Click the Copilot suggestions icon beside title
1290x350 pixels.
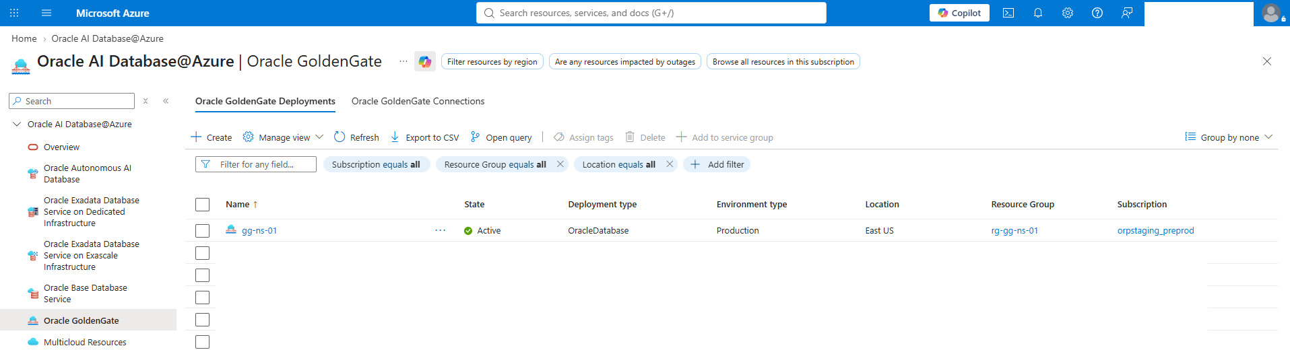[425, 61]
